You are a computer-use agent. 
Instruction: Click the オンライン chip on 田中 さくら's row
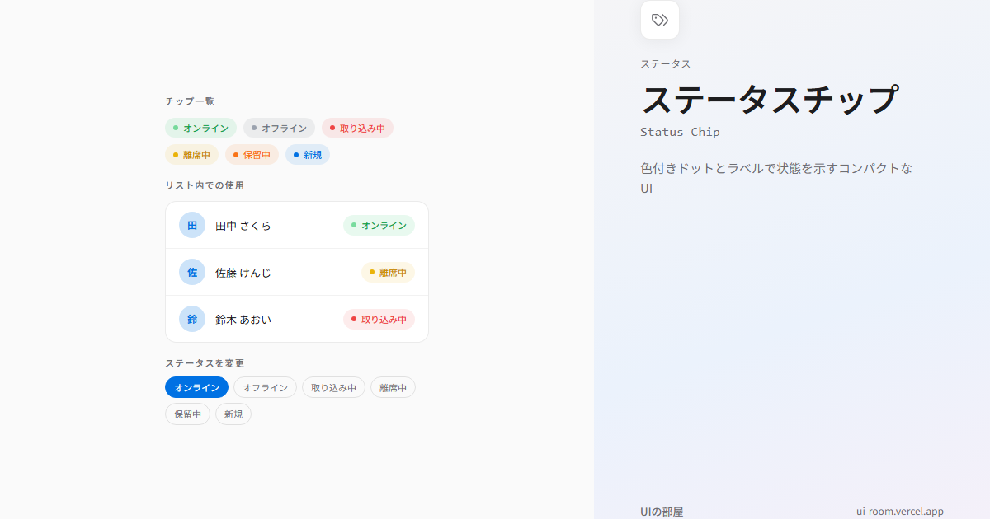click(379, 225)
